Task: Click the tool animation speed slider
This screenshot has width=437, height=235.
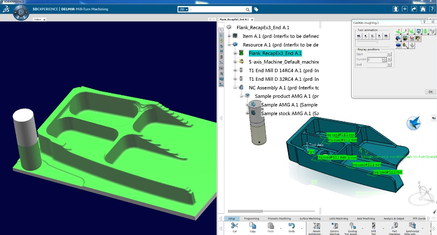Action: tap(377, 41)
